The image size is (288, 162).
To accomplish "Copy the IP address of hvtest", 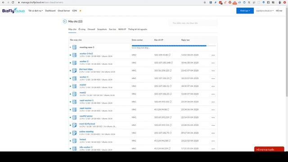I will coord(170,141).
